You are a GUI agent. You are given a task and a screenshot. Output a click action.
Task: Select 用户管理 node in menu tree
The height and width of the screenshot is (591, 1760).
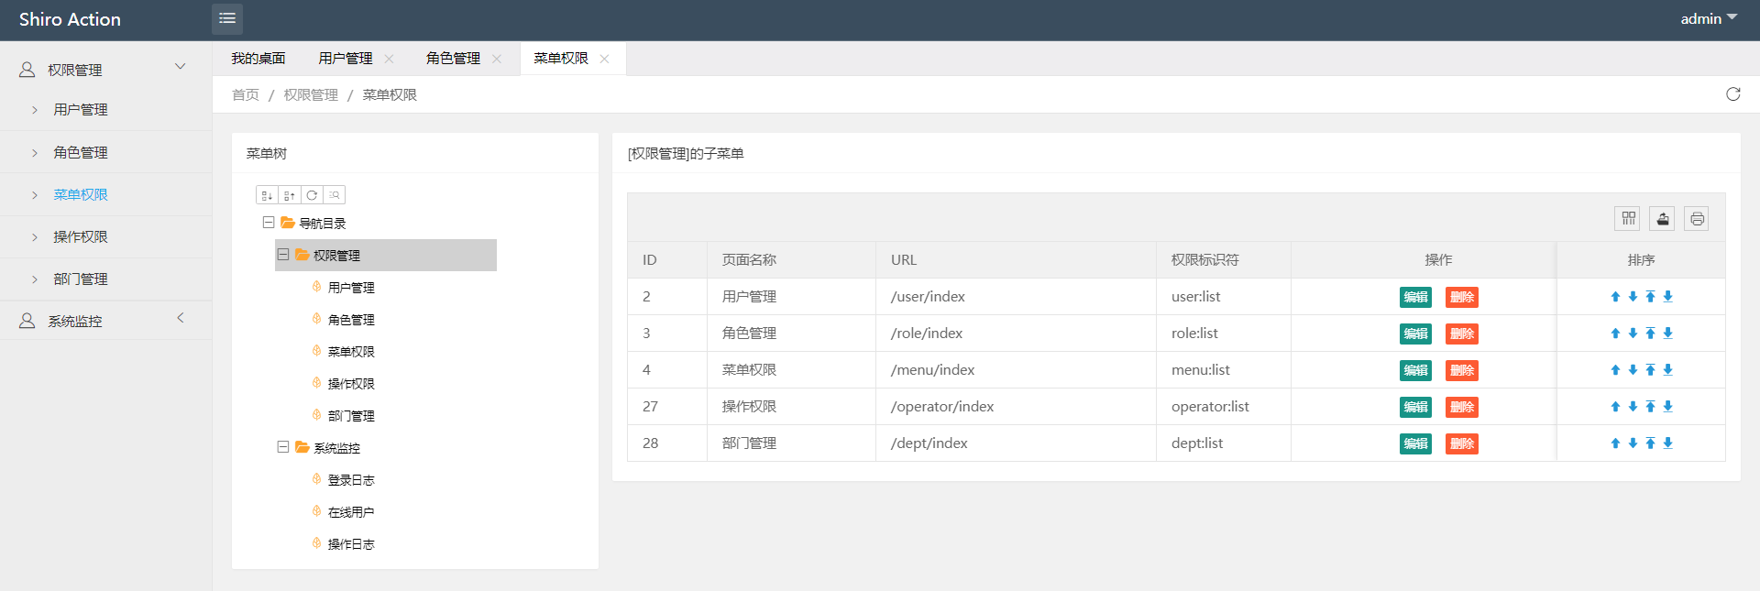[351, 288]
